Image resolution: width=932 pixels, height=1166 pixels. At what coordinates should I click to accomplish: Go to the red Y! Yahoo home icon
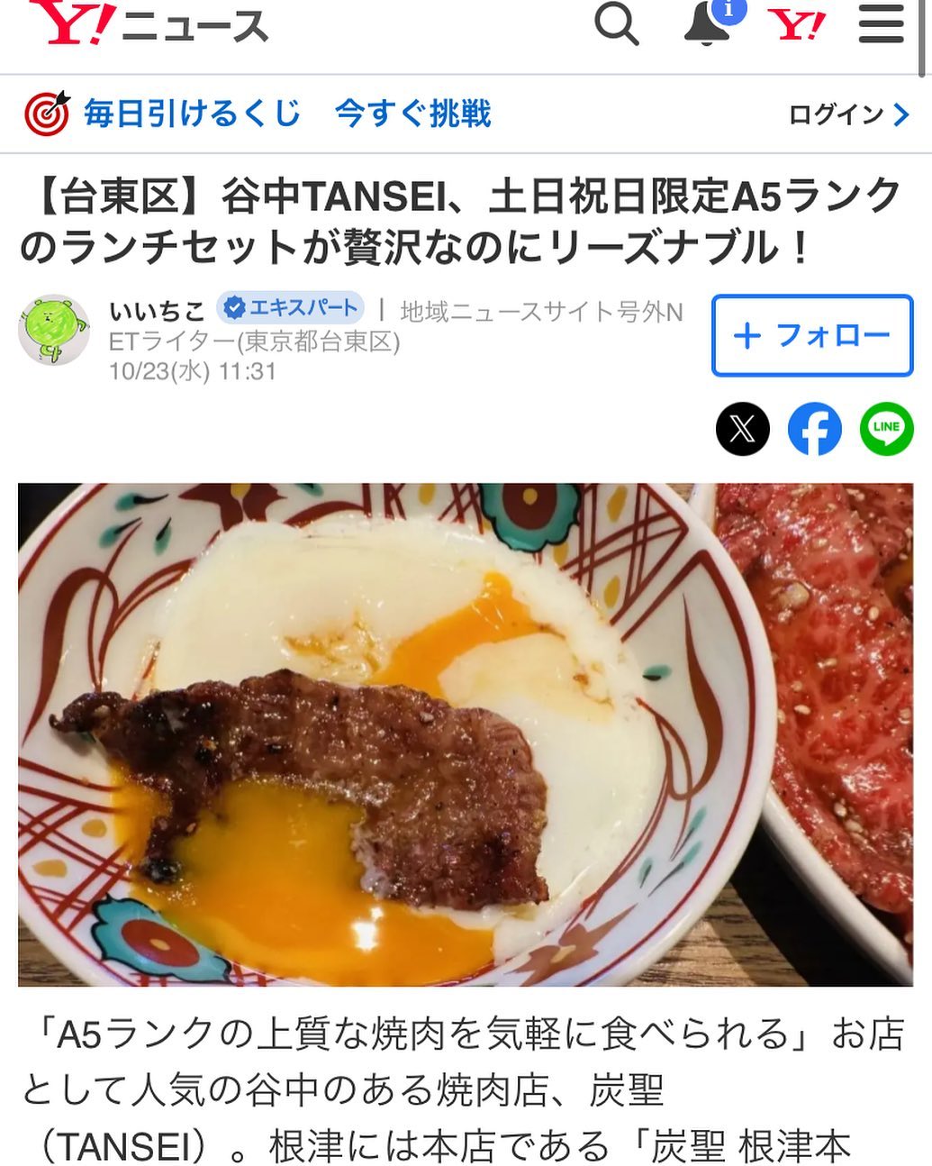tap(796, 25)
